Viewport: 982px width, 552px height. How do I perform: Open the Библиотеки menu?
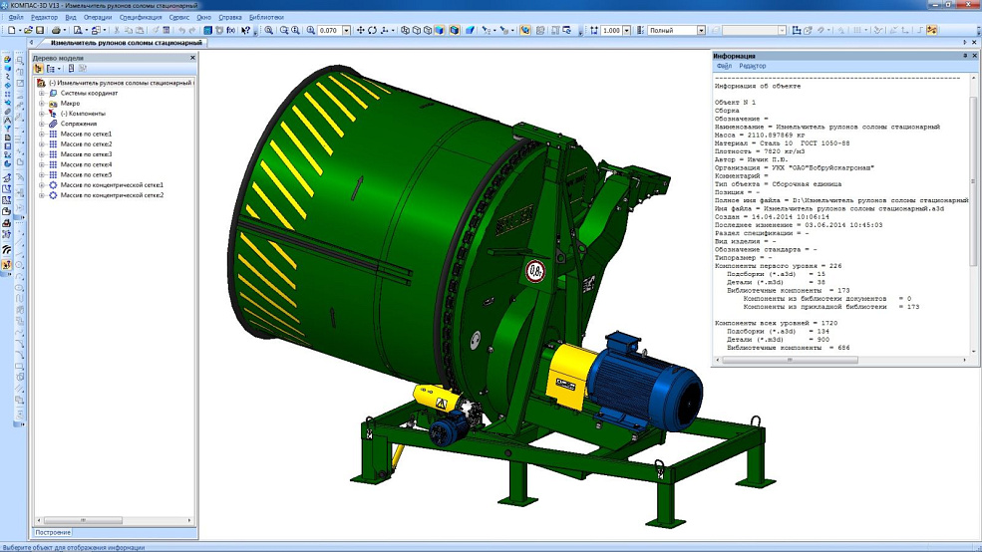266,18
